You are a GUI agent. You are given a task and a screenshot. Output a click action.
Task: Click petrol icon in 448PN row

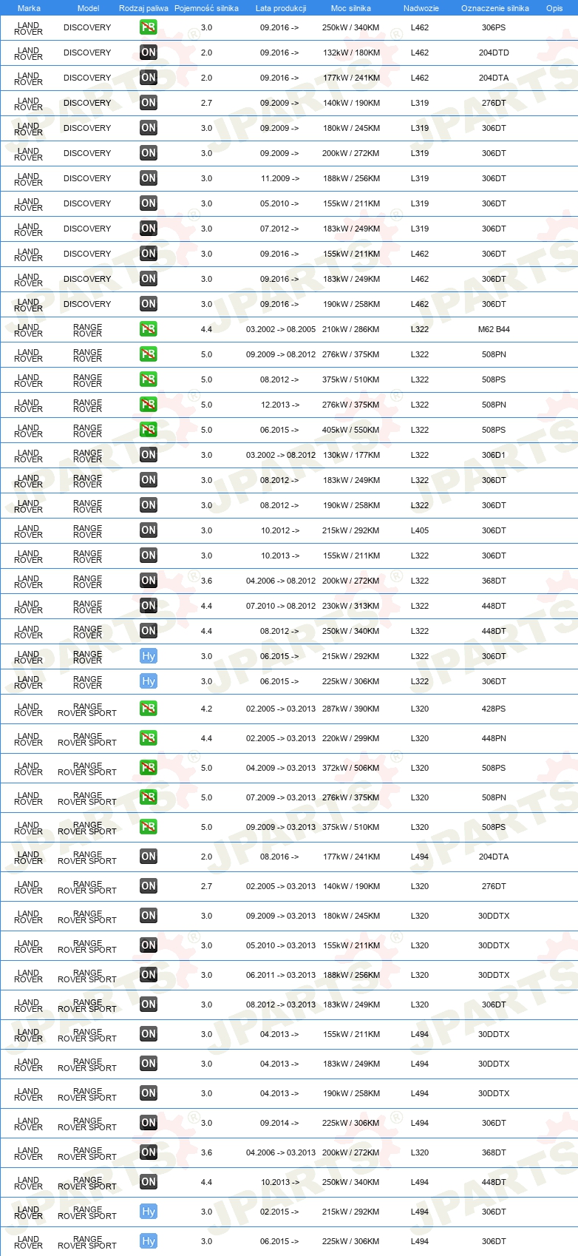149,738
